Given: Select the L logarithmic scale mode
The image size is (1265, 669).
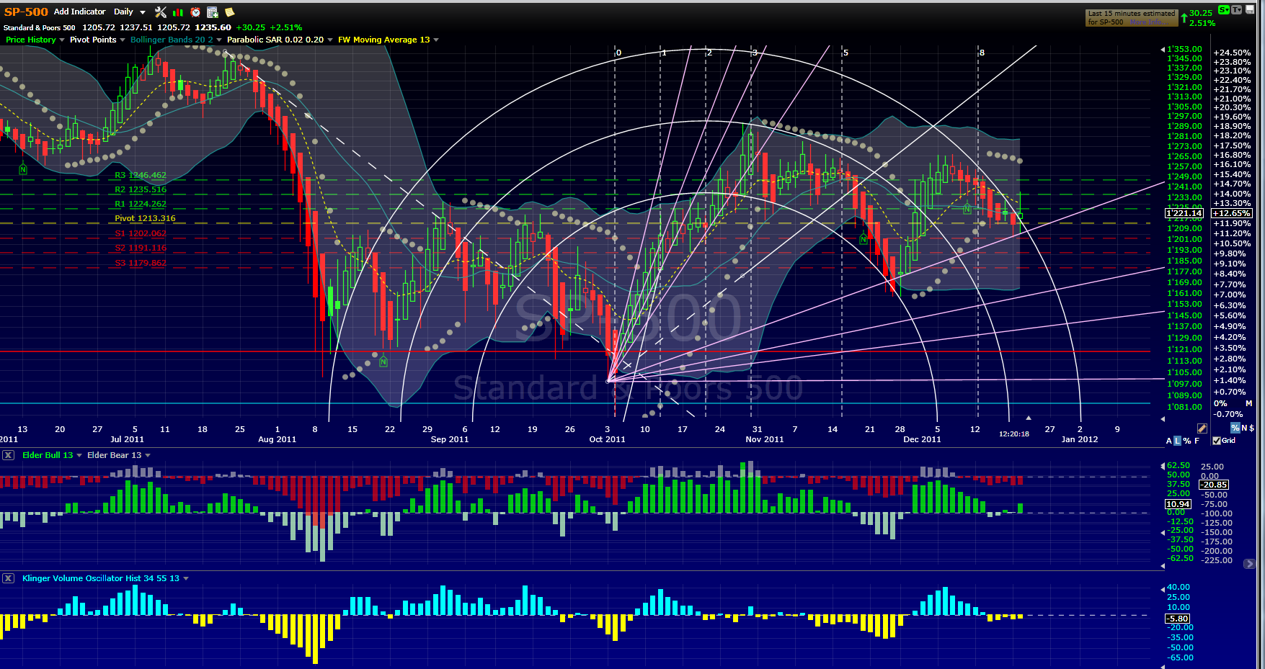Looking at the screenshot, I should [1177, 441].
